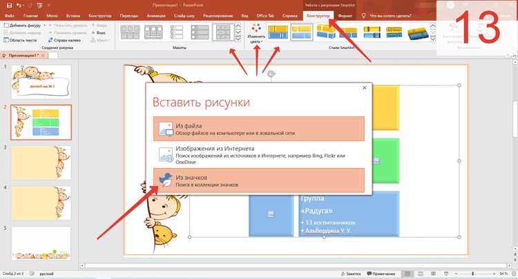Screen dimensions: 518x279
Task: Select the first SmartArt layout thumbnail
Action: 130,32
